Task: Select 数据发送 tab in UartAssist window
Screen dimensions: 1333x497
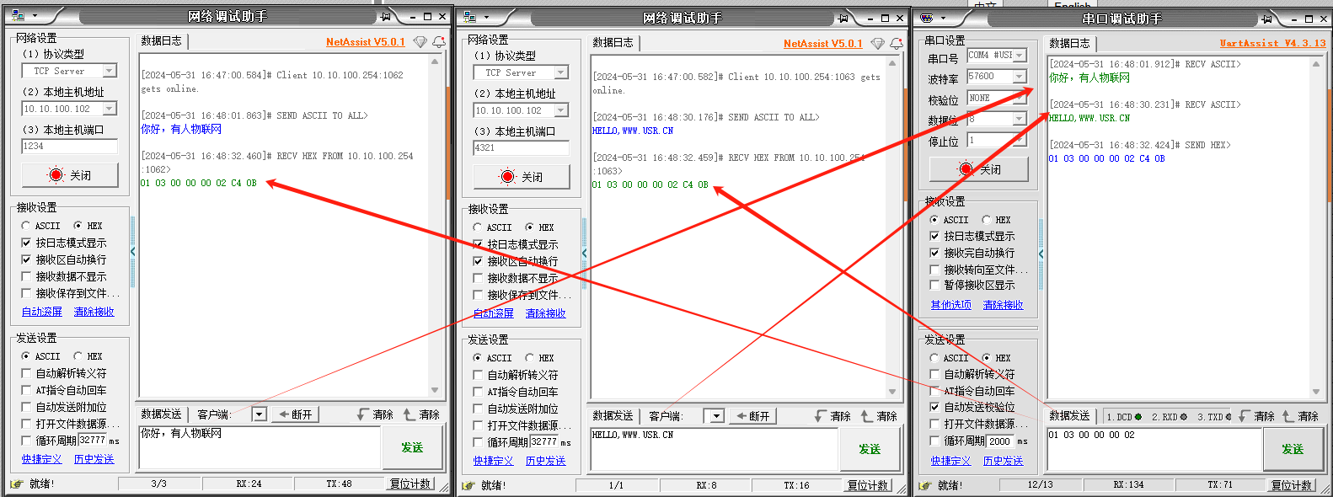Action: (1069, 416)
